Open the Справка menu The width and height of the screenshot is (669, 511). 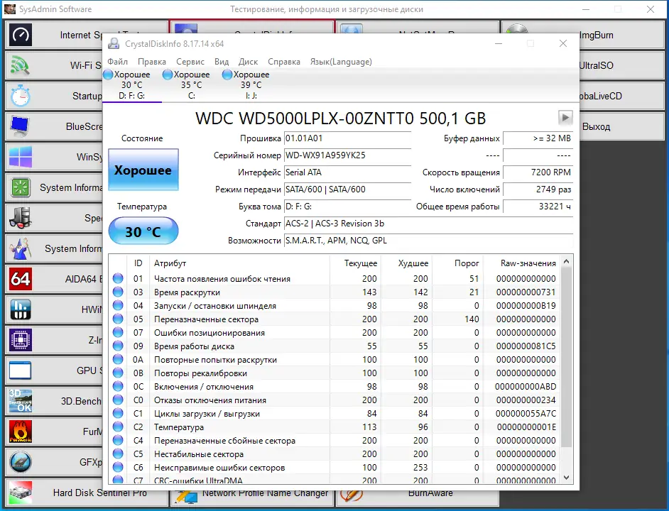[x=284, y=62]
